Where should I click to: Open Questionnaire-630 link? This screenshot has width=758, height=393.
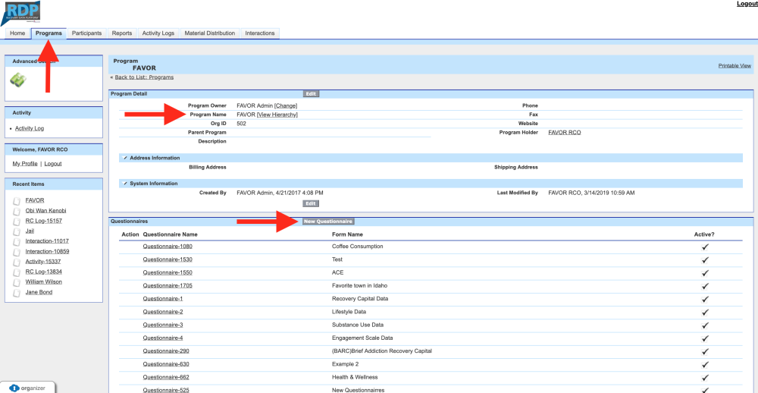pyautogui.click(x=166, y=364)
